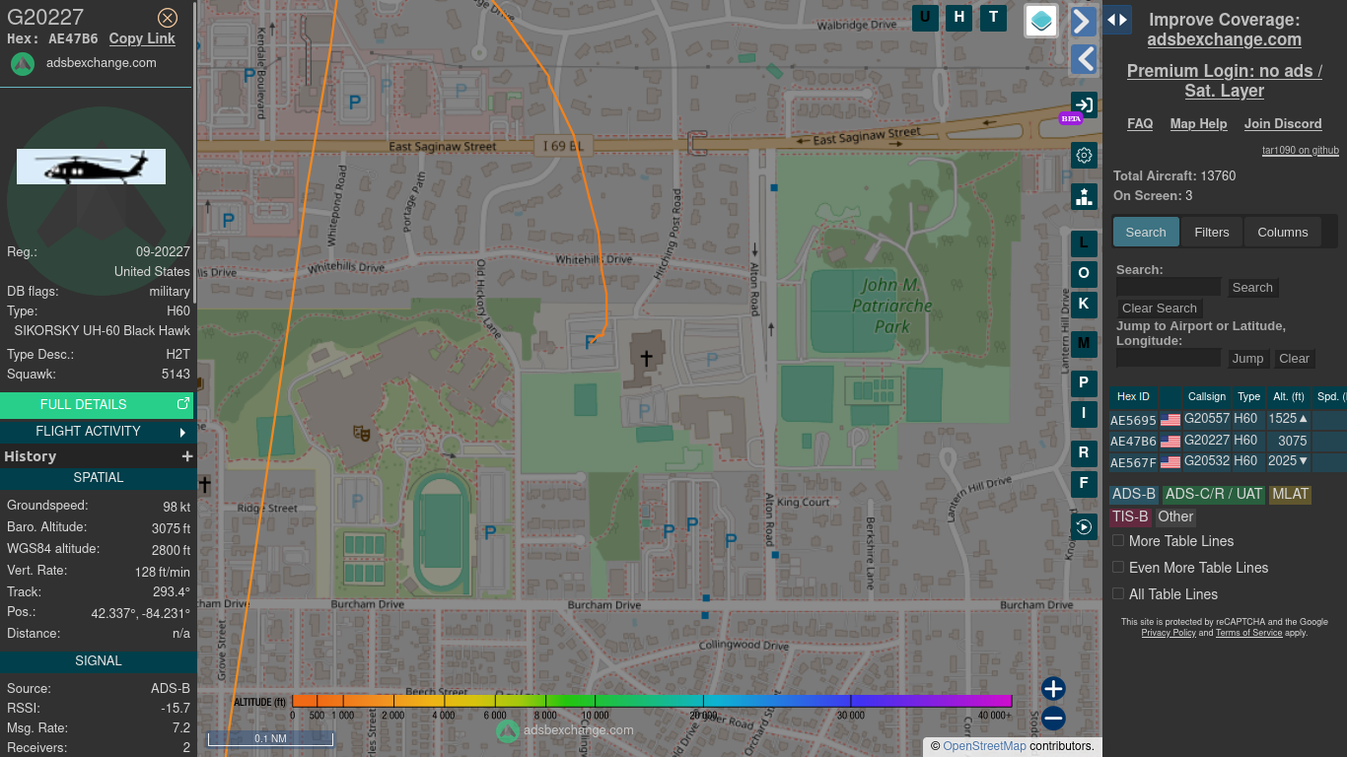
Task: Click the Clear Search button
Action: click(1159, 308)
